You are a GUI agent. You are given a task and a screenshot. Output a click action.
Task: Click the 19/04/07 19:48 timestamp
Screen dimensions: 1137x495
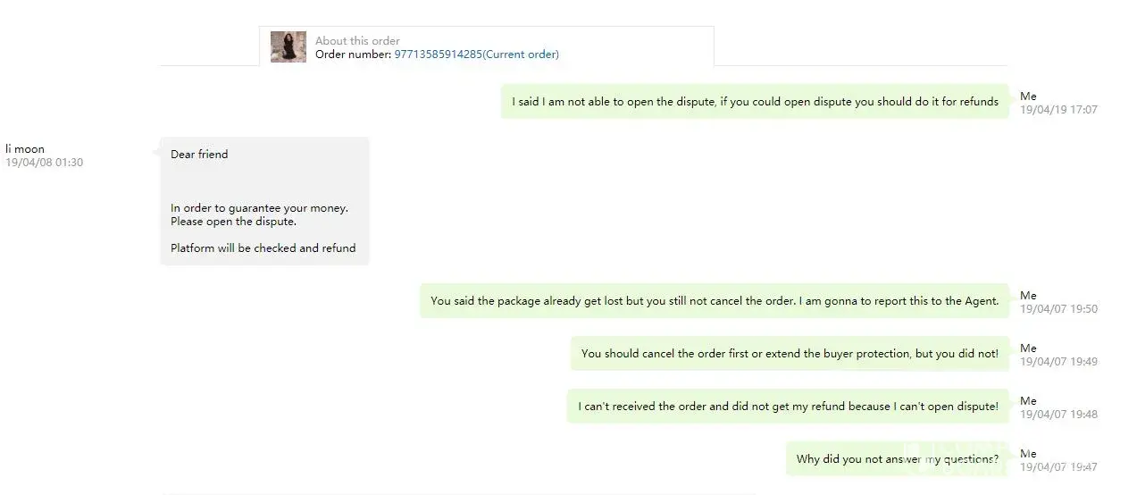tap(1058, 415)
